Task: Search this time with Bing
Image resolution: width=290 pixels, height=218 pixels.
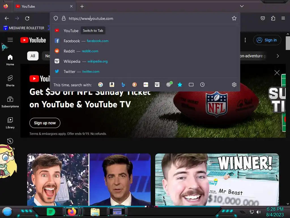Action: coord(123,85)
